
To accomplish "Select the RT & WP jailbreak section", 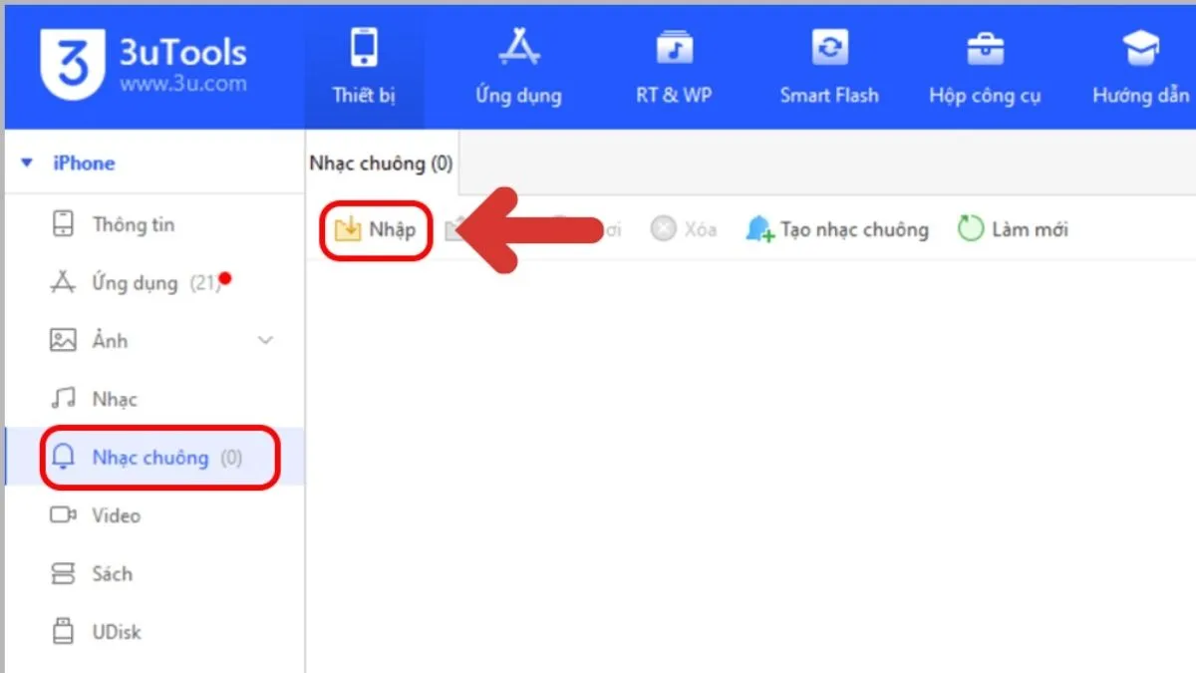I will point(673,65).
